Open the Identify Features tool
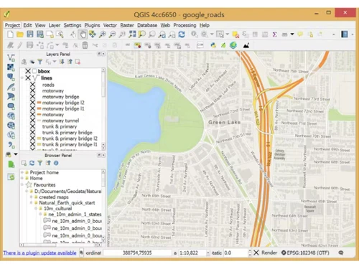The height and width of the screenshot is (269, 359). (x=194, y=34)
